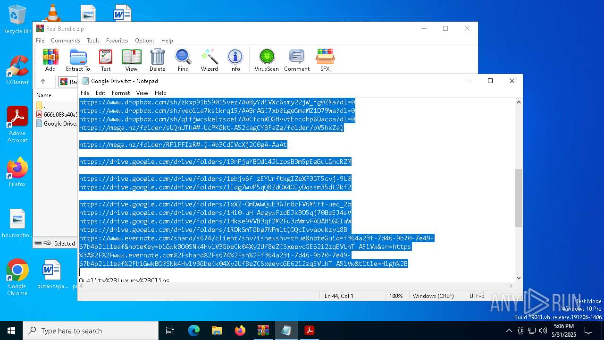Open Notepad Format menu
The height and width of the screenshot is (340, 604).
(121, 93)
